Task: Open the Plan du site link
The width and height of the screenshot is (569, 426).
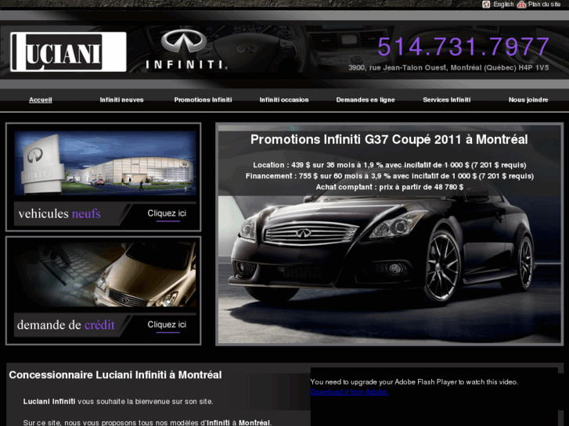Action: 544,5
